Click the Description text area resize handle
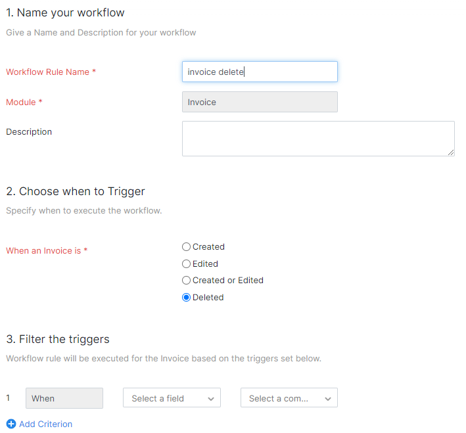 tap(451, 152)
